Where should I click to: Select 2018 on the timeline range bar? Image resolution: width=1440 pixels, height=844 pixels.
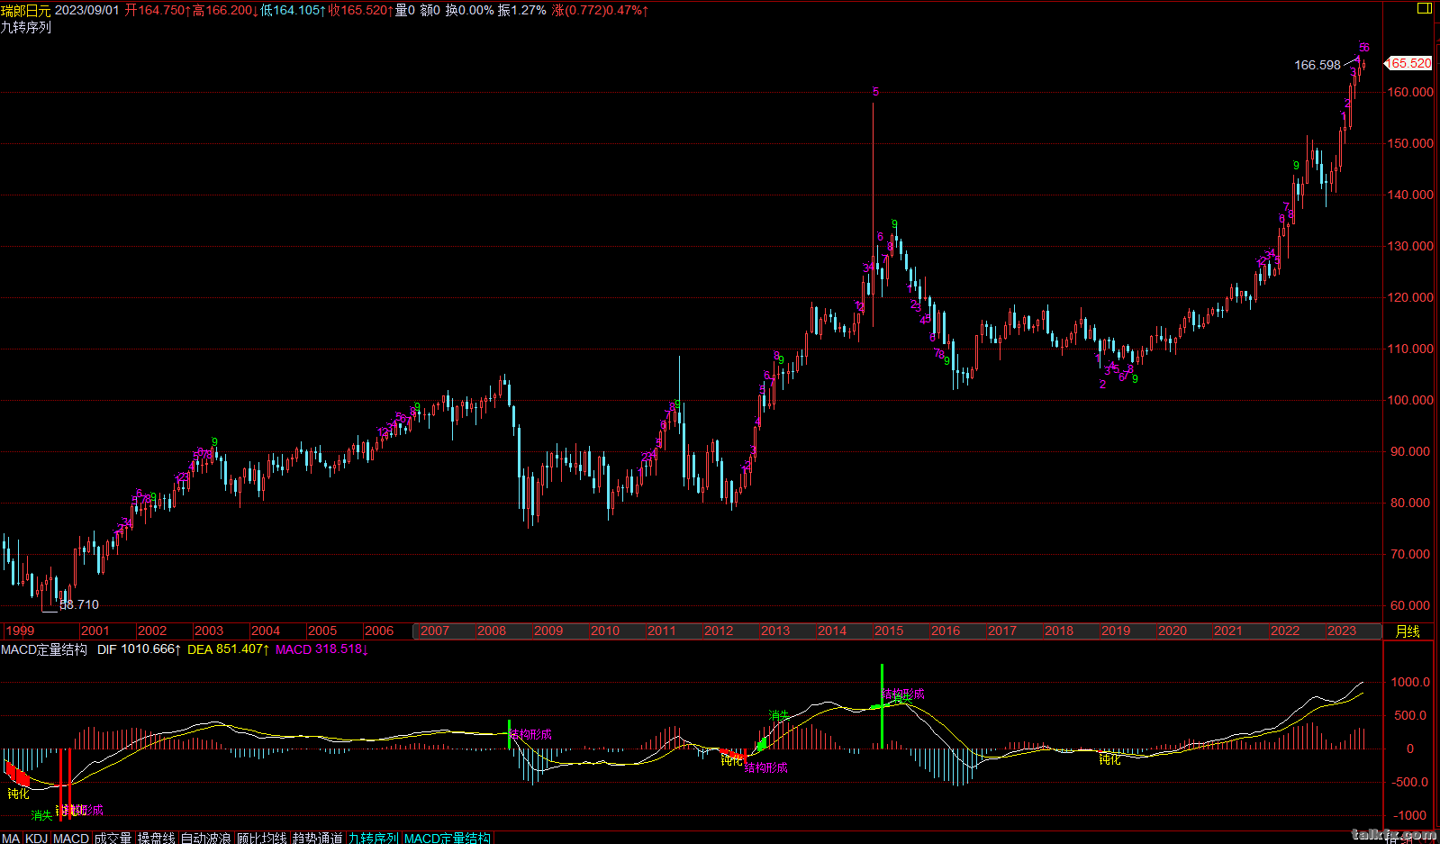tap(1059, 631)
